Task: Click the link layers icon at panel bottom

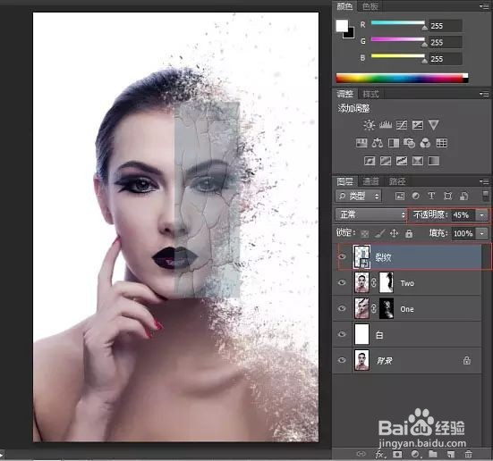Action: point(361,454)
